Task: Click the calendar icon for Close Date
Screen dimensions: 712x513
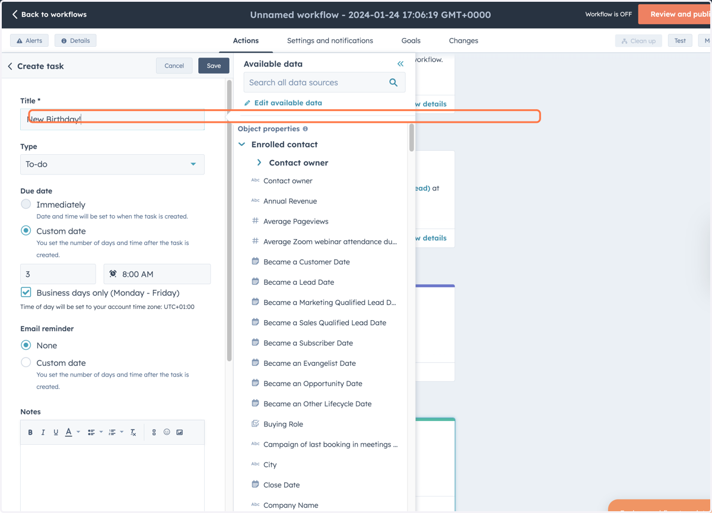Action: [255, 485]
